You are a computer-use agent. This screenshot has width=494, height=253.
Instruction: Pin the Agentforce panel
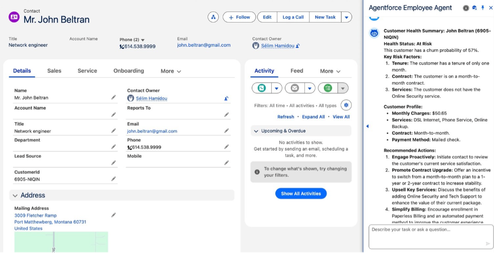click(482, 8)
